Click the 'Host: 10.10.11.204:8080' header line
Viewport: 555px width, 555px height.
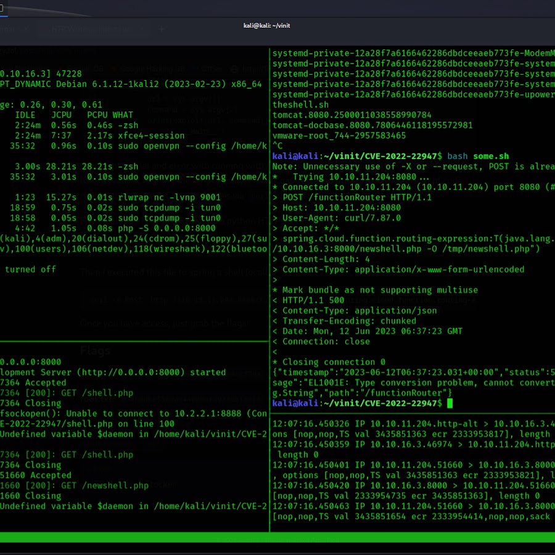[337, 207]
